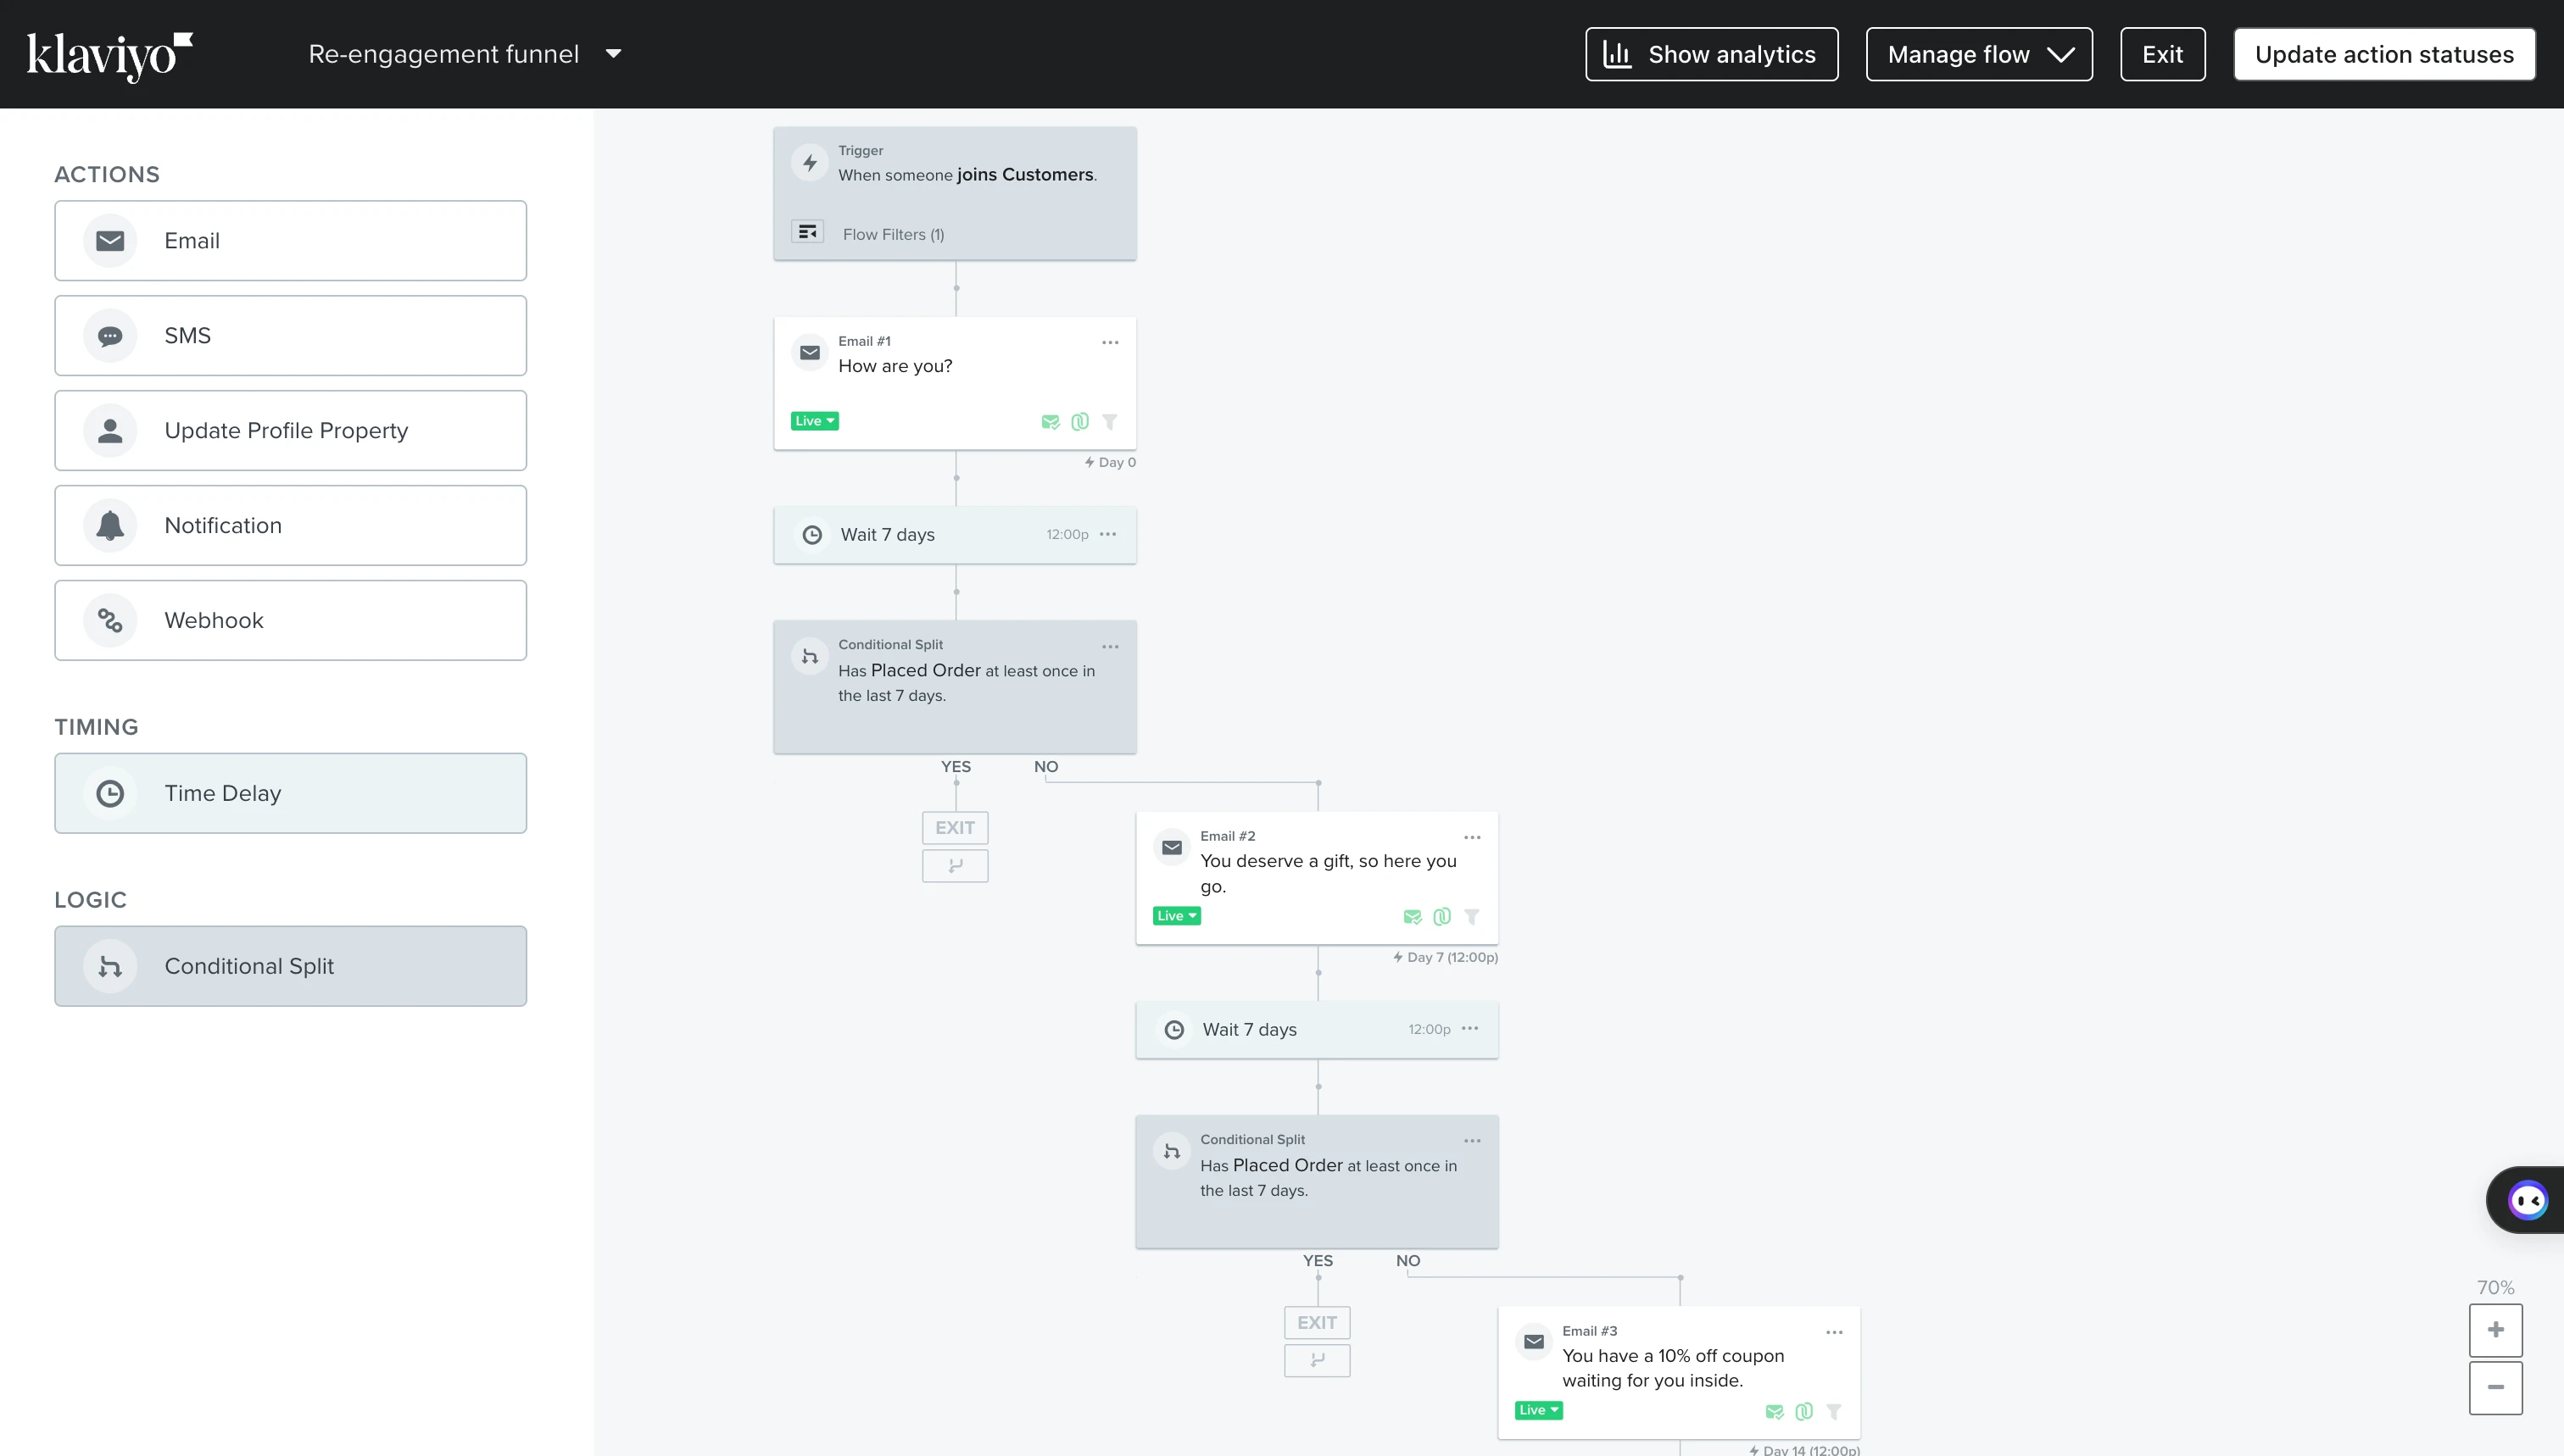Click the rejoin arrow below first EXIT
This screenshot has height=1456, width=2564.
coord(956,866)
